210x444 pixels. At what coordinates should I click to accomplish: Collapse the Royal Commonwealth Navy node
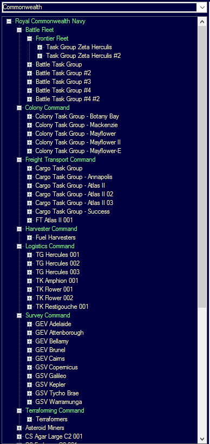(x=9, y=21)
